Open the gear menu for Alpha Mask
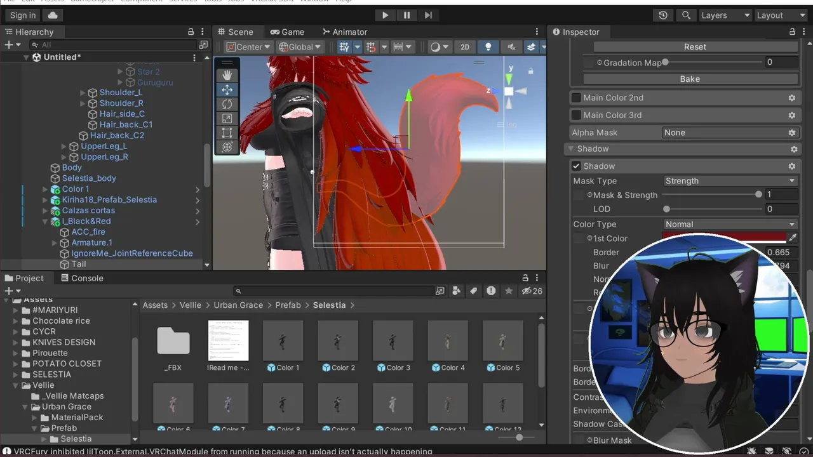813x457 pixels. click(x=792, y=133)
